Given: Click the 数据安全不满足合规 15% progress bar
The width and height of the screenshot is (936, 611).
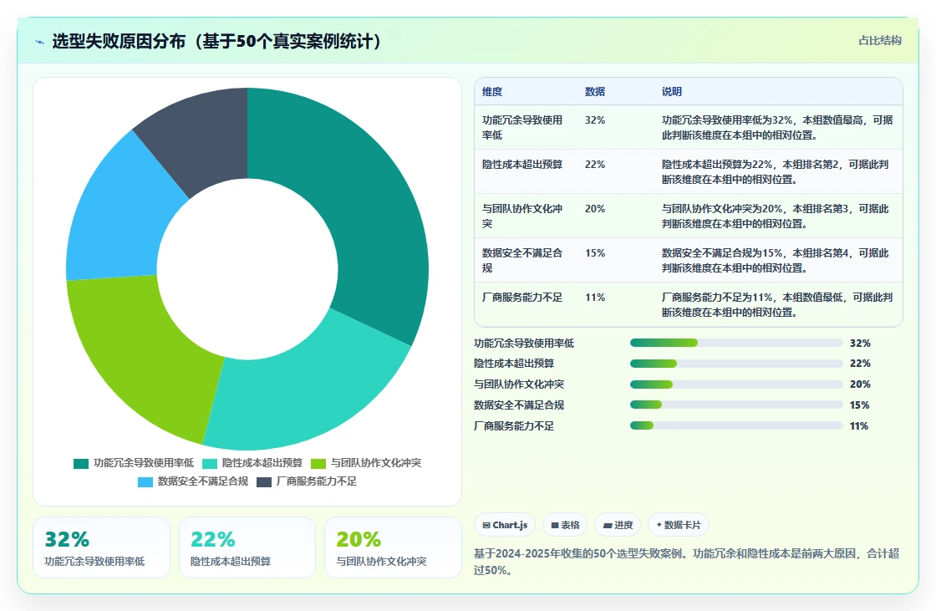Looking at the screenshot, I should [x=736, y=405].
